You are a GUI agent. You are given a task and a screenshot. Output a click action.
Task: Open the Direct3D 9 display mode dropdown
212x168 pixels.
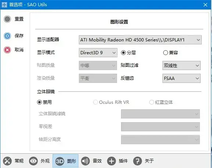98,52
